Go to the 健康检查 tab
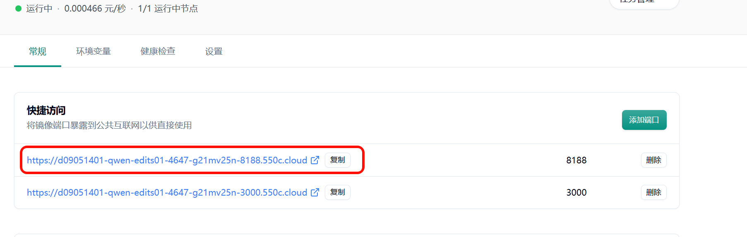This screenshot has width=747, height=237. (158, 51)
